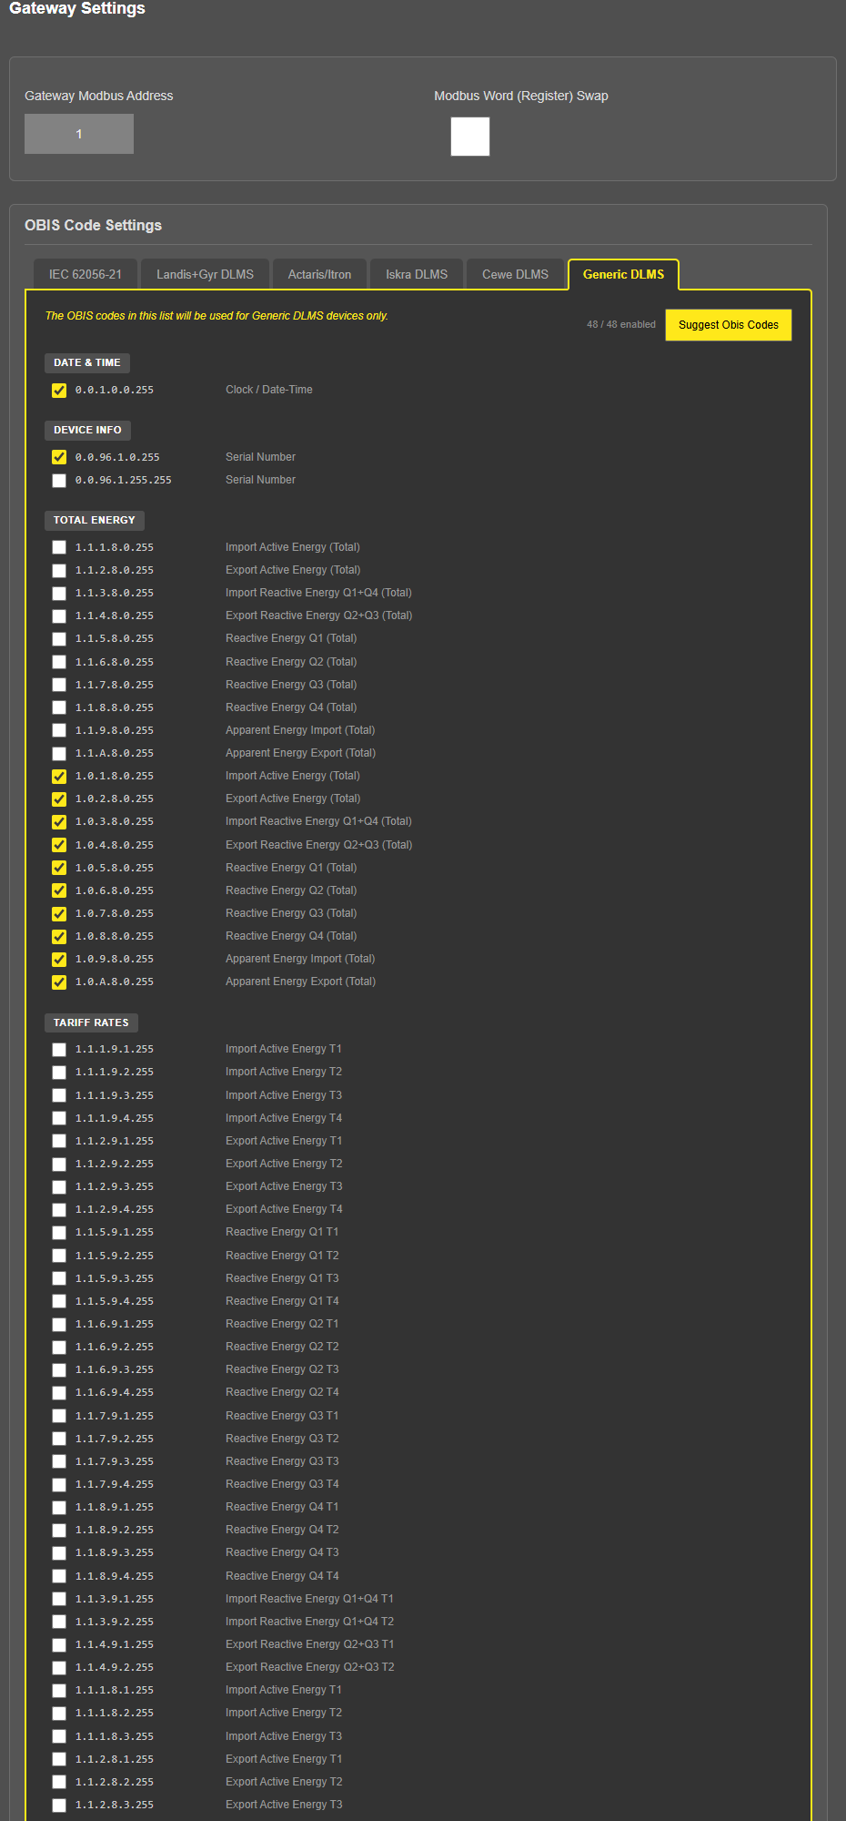Enable the 1.1.6.9.3.255 Reactive Energy Q2 T3 checkbox
Image resolution: width=846 pixels, height=1821 pixels.
[59, 1370]
